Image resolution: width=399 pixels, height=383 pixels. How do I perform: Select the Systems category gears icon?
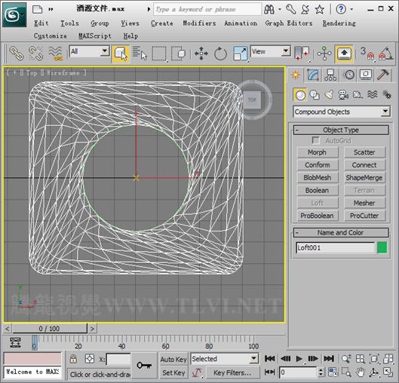(387, 95)
